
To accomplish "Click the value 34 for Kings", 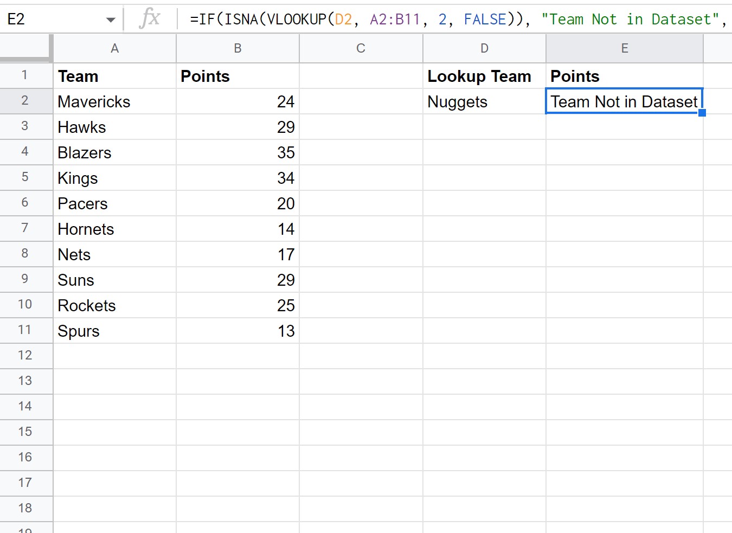I will pyautogui.click(x=238, y=178).
